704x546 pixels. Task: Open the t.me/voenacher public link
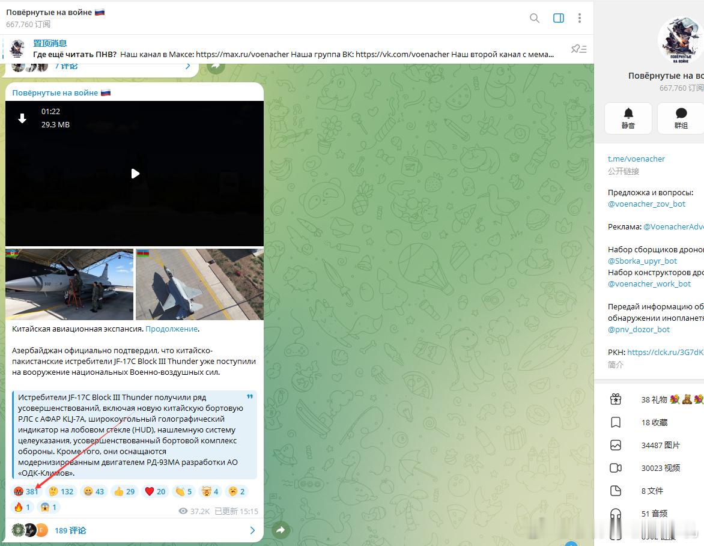(636, 159)
